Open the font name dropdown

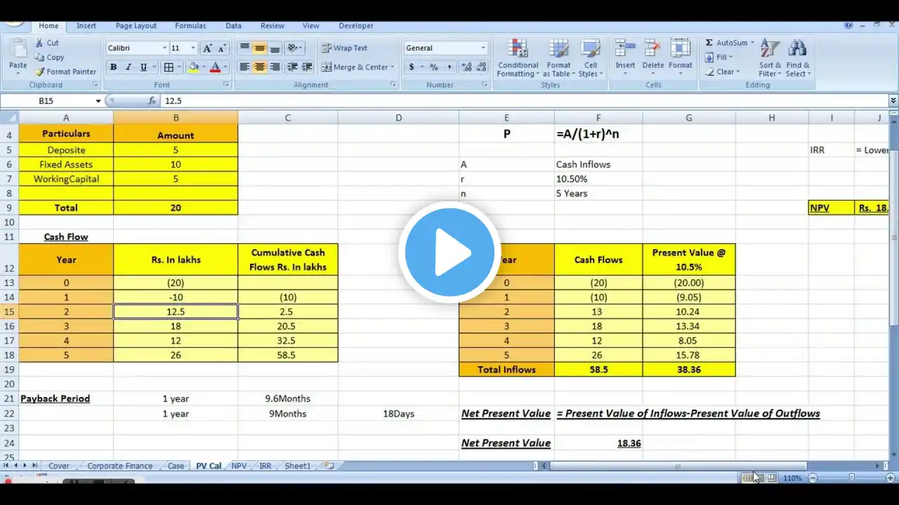pos(164,48)
